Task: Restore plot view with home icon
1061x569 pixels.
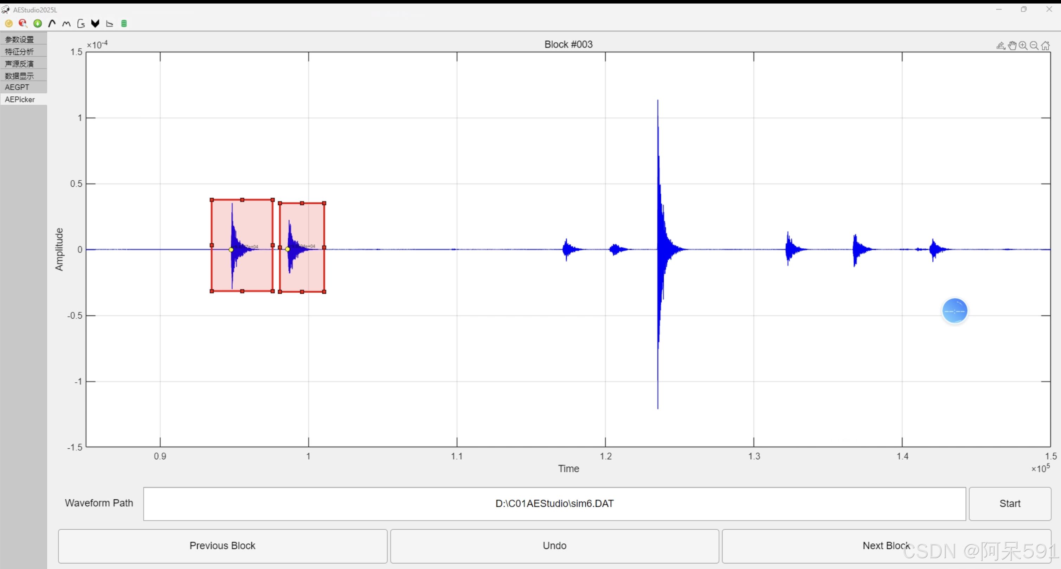Action: point(1045,46)
